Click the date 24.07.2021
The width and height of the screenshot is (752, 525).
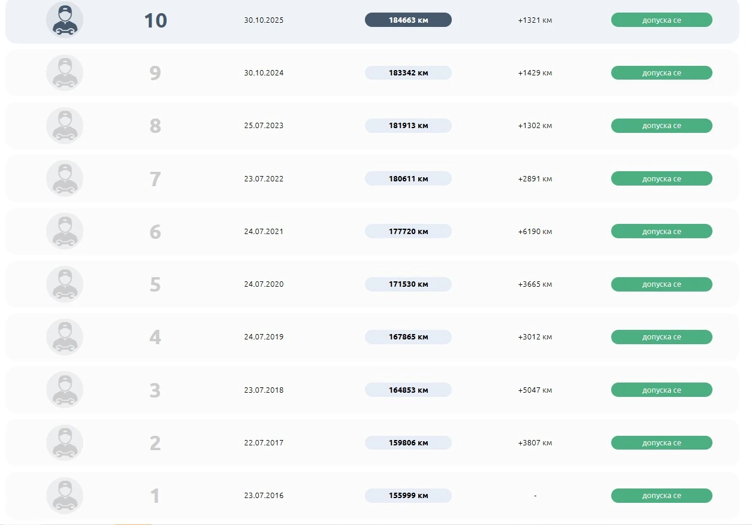264,231
